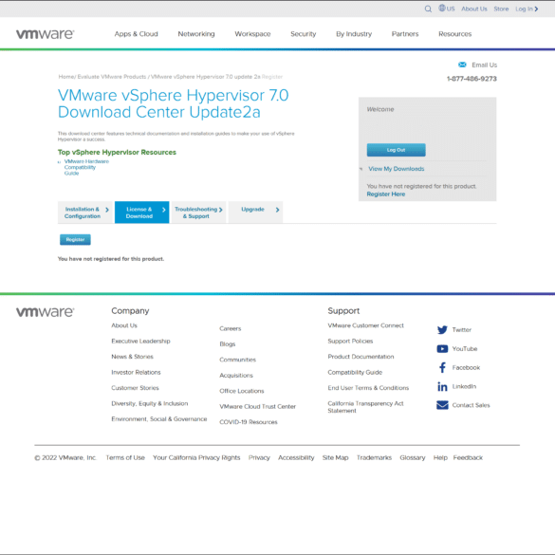
Task: Open Site Map footer link
Action: pos(335,457)
